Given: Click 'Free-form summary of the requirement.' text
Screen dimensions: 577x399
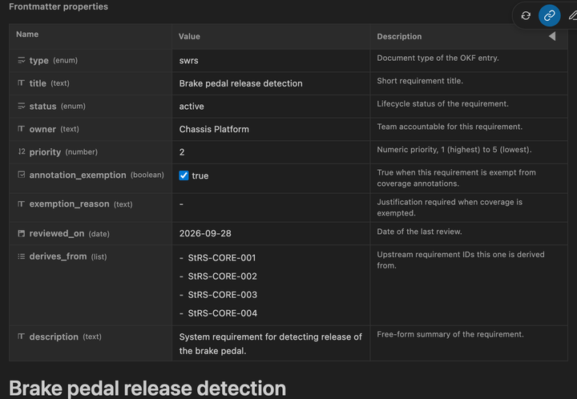Looking at the screenshot, I should [450, 334].
